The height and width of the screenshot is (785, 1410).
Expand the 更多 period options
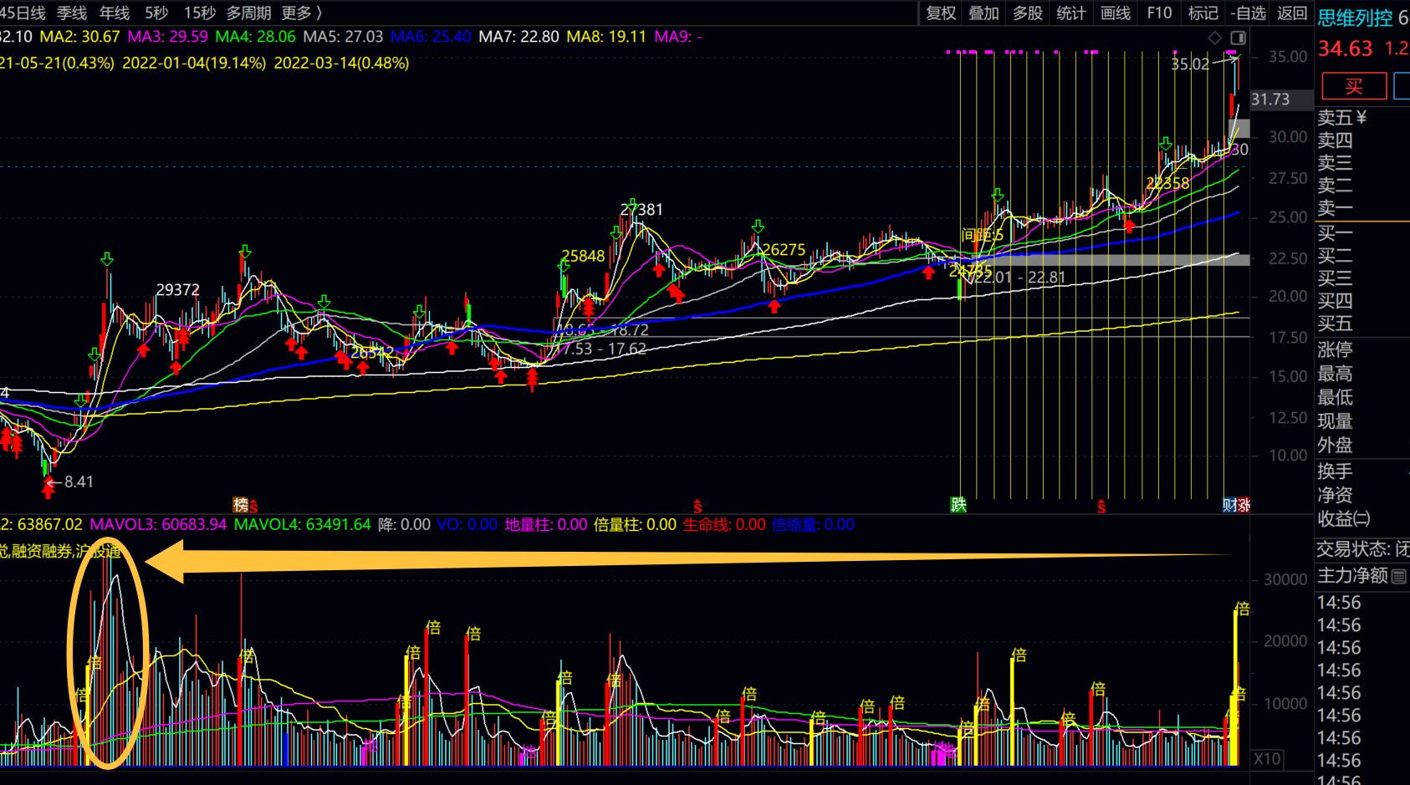[301, 13]
